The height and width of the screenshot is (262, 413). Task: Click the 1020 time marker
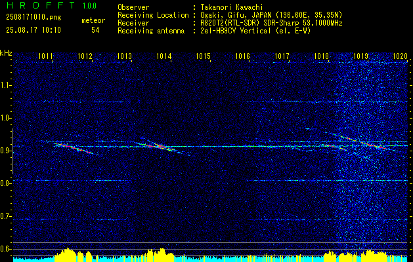point(401,56)
